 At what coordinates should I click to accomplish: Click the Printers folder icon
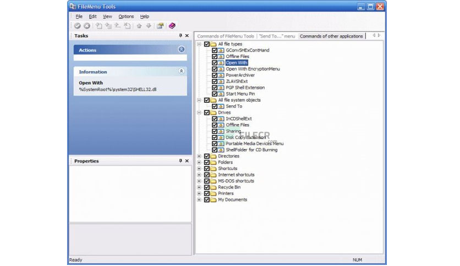pos(213,193)
